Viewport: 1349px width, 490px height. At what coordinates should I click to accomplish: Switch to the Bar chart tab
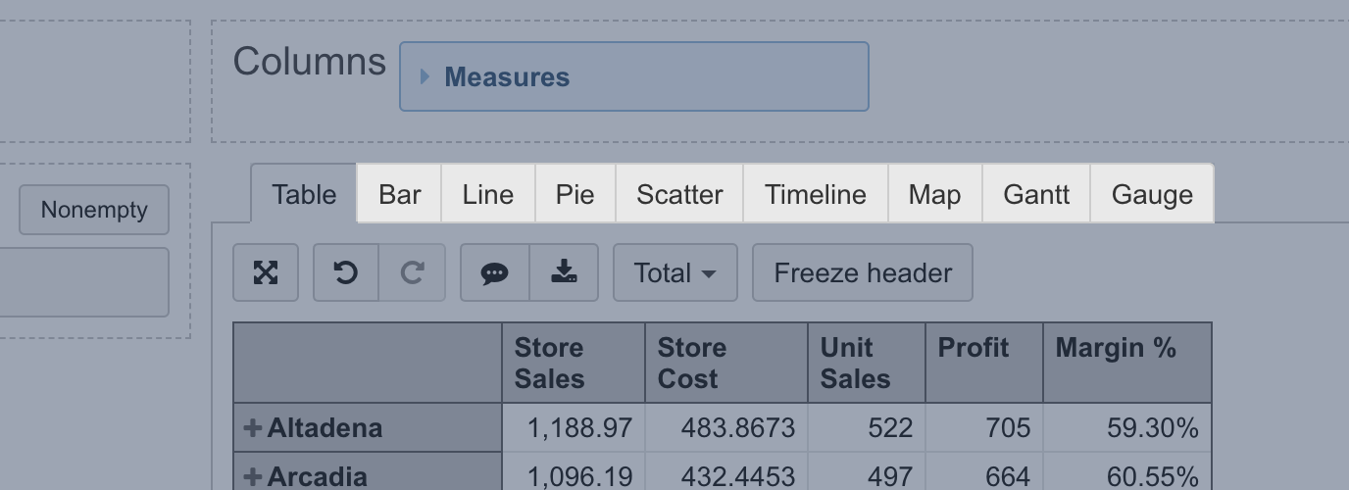click(400, 194)
